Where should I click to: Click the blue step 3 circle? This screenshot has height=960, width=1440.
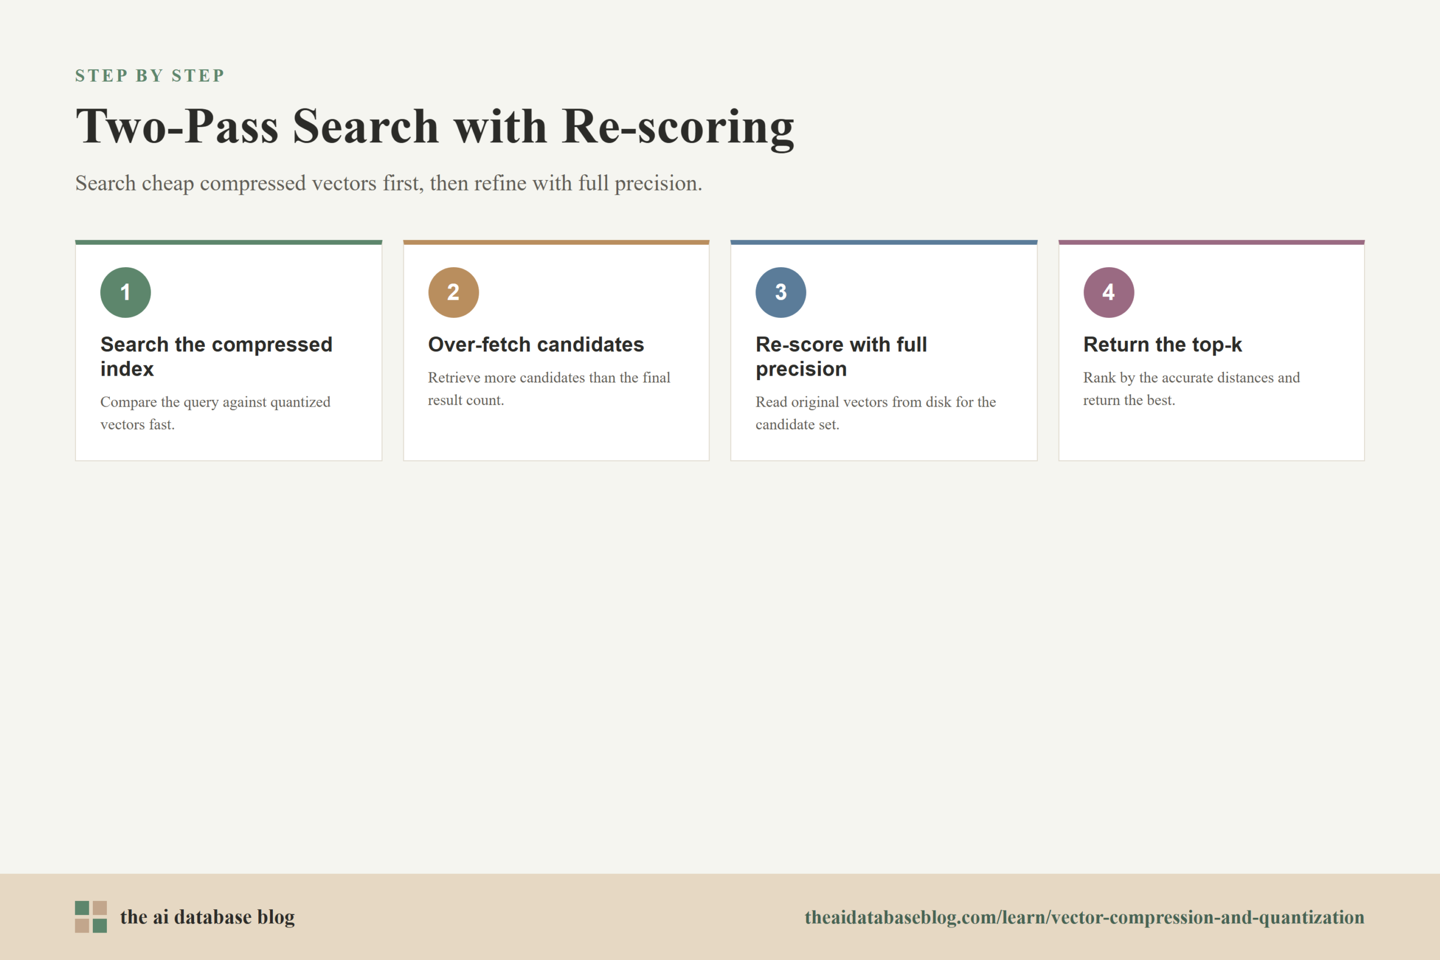click(781, 292)
